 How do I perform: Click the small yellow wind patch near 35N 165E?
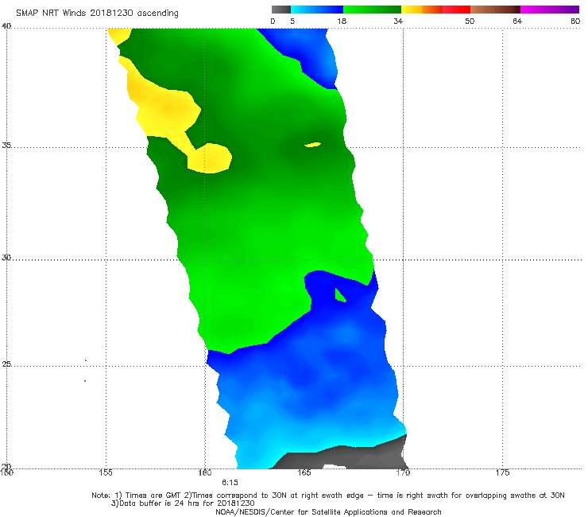pos(312,145)
